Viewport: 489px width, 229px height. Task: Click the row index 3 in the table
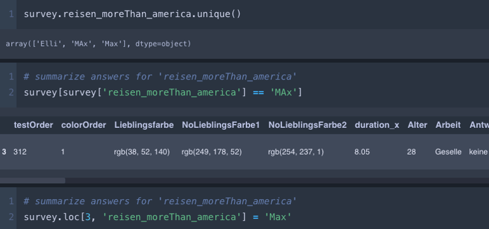coord(4,152)
